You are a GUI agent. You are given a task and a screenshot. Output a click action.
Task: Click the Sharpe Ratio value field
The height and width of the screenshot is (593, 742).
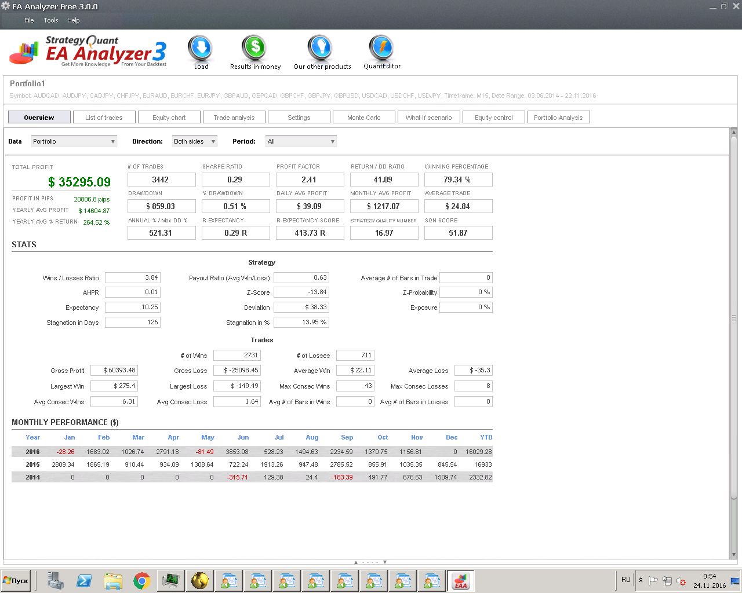pos(235,180)
